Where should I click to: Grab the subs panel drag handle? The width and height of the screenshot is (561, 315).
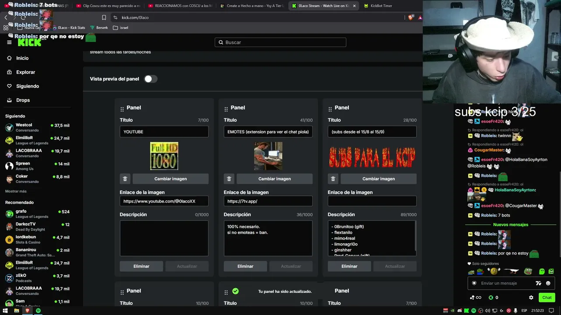[x=330, y=109]
